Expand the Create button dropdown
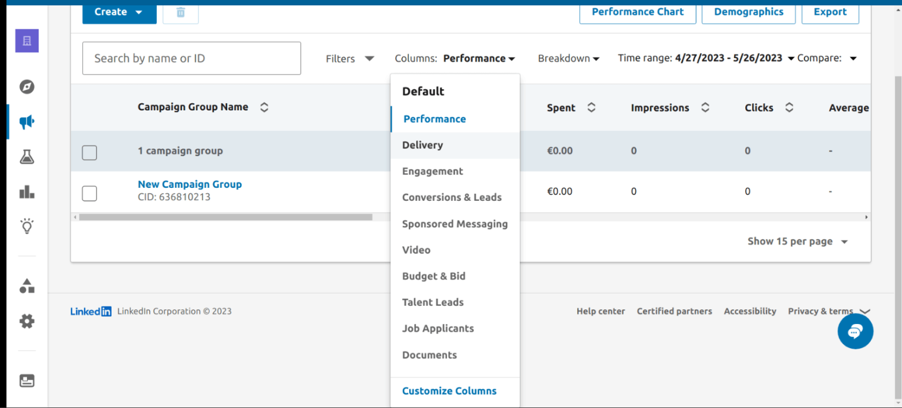 (119, 12)
